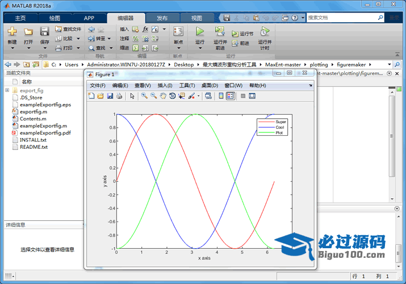Image resolution: width=406 pixels, height=284 pixels.
Task: Open the Save (保存) dropdown arrow
Action: (x=44, y=48)
